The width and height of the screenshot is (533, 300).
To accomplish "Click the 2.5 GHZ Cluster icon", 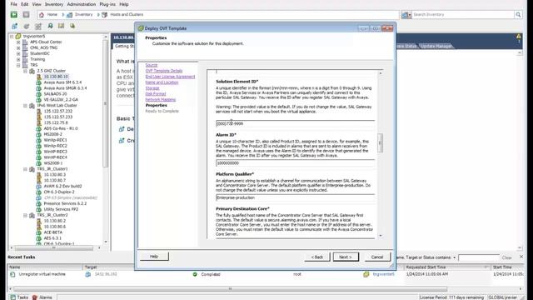I will 32,71.
